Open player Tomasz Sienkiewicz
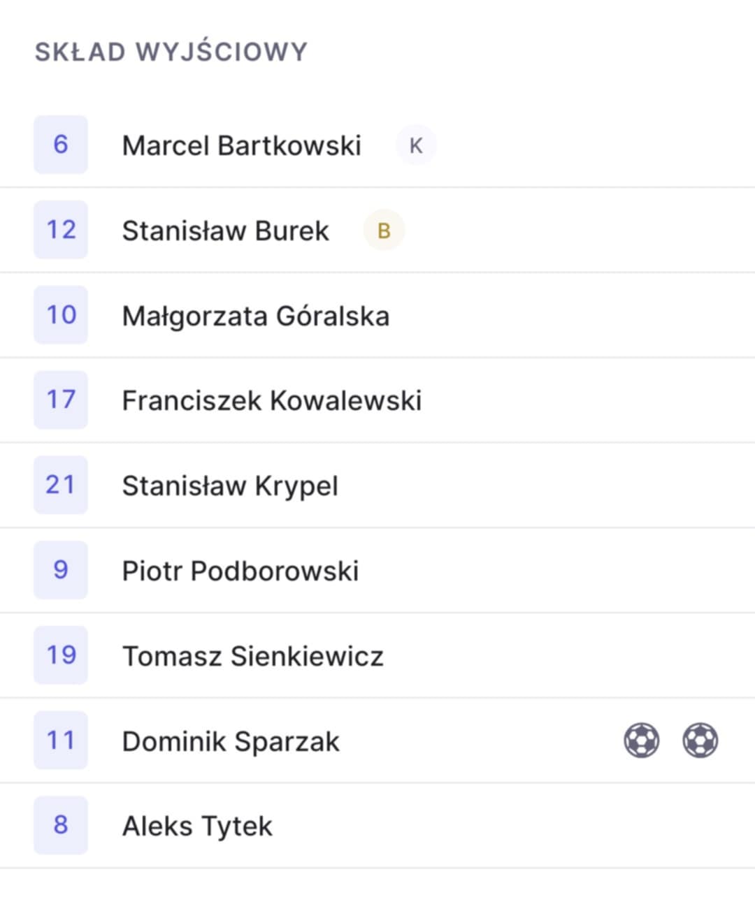 point(253,656)
